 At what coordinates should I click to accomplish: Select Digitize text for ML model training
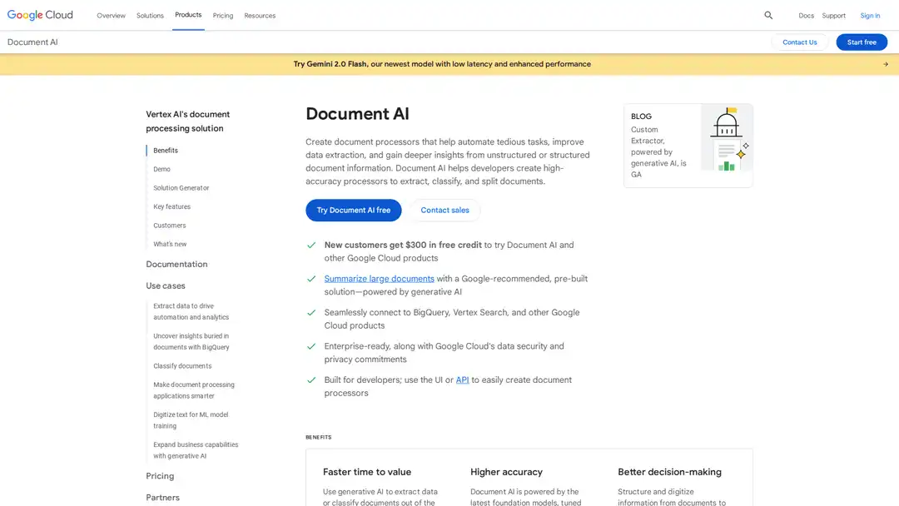click(191, 420)
